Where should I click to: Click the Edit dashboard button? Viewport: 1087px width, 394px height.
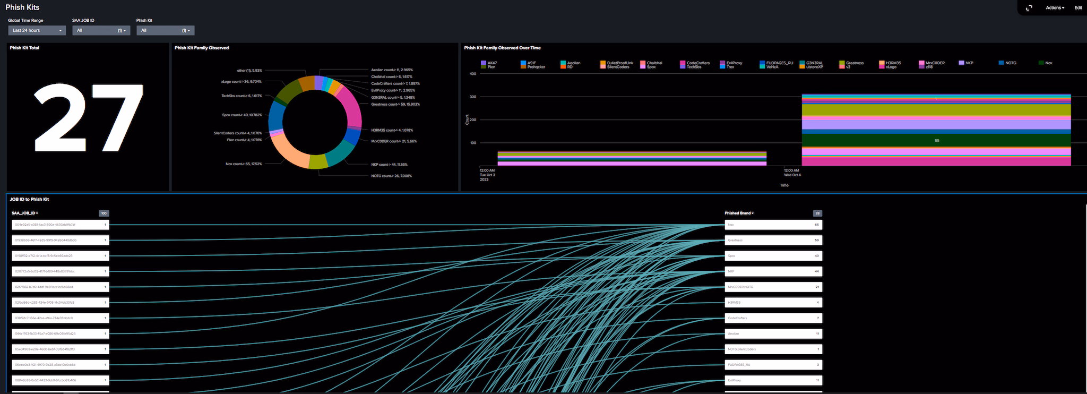point(1078,8)
